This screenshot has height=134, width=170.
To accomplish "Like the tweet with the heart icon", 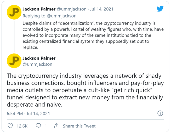I will tap(10, 126).
